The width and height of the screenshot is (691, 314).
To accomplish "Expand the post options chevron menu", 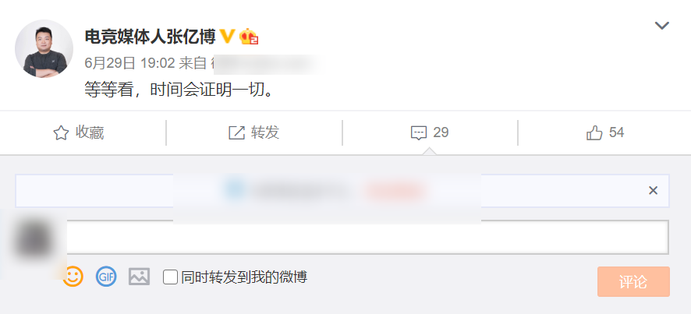I will pos(662,26).
